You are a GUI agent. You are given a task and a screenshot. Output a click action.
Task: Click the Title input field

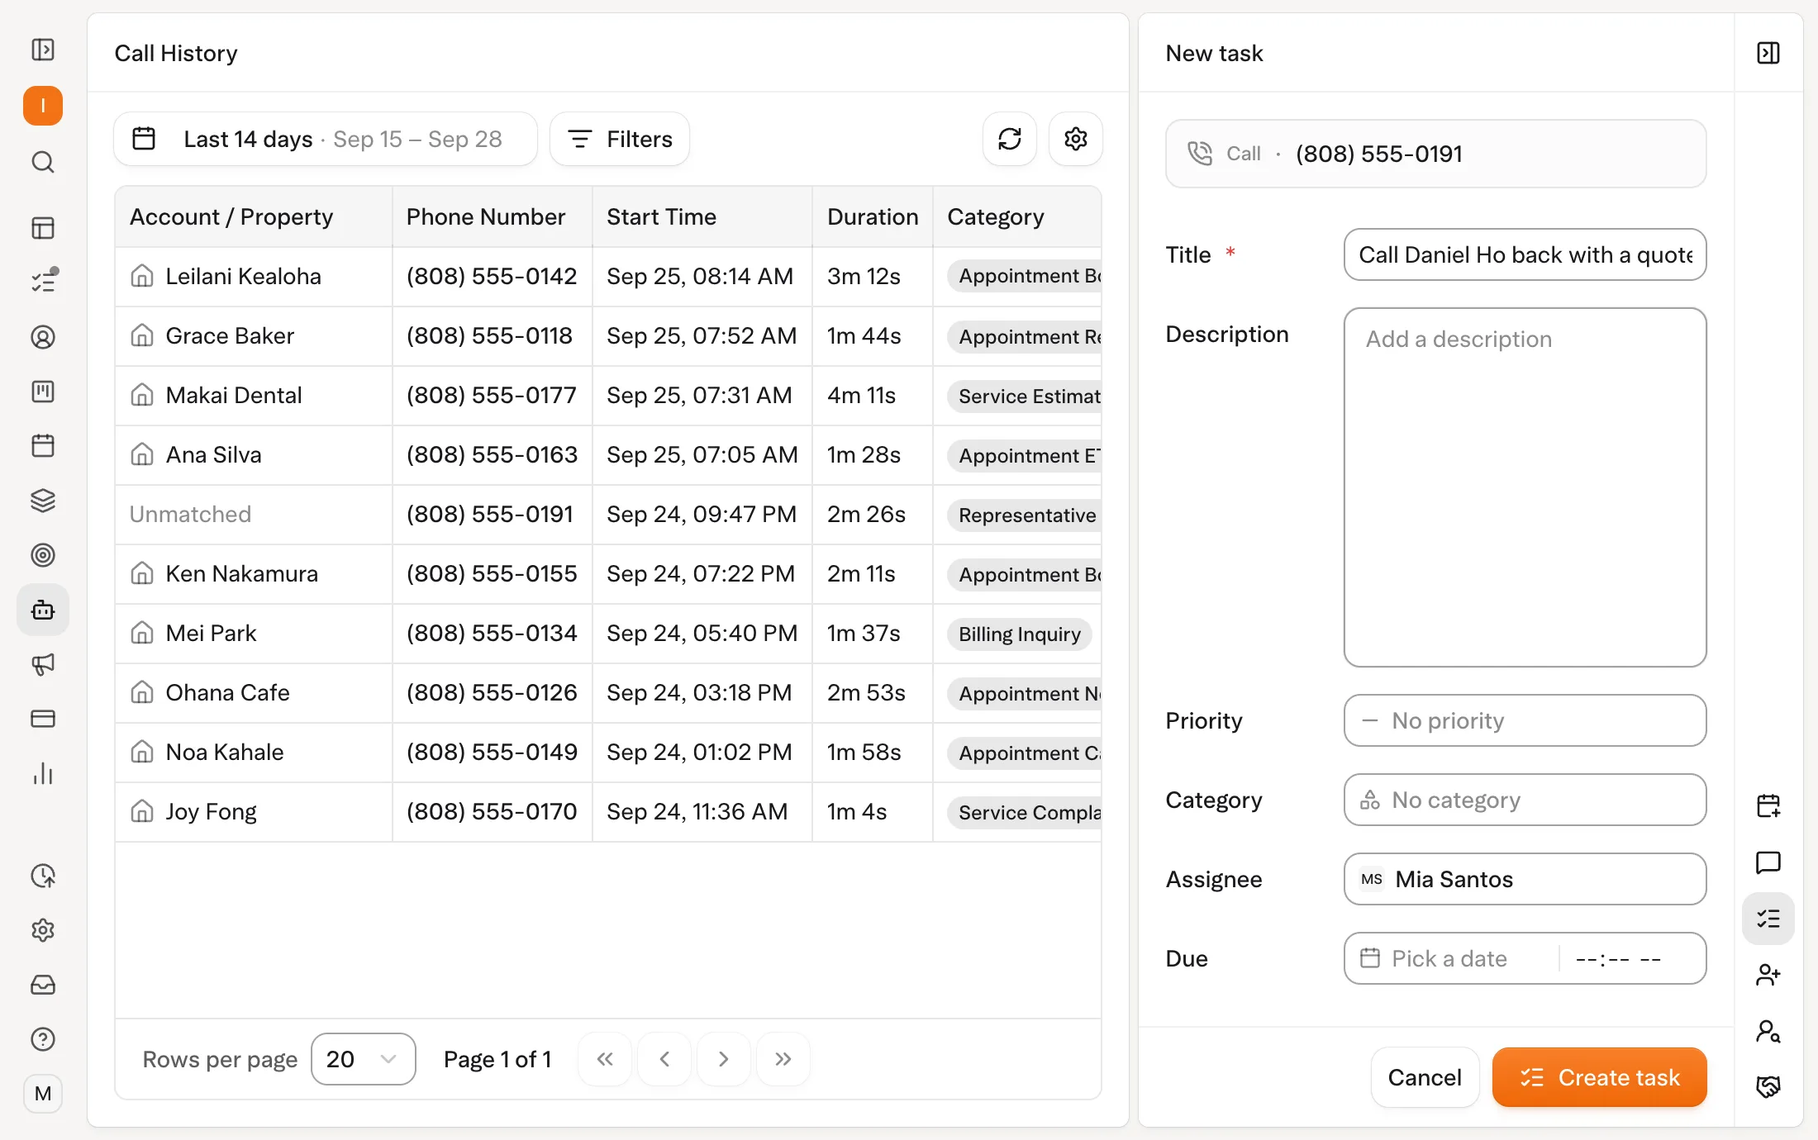[x=1525, y=254]
